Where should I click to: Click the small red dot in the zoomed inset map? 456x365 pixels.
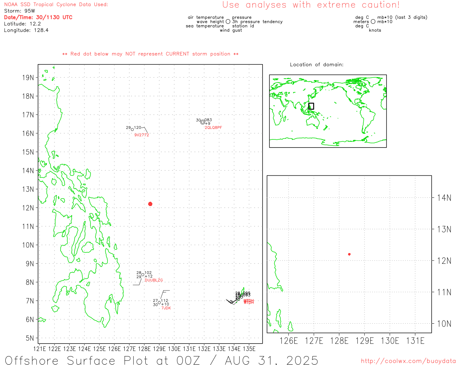click(349, 254)
